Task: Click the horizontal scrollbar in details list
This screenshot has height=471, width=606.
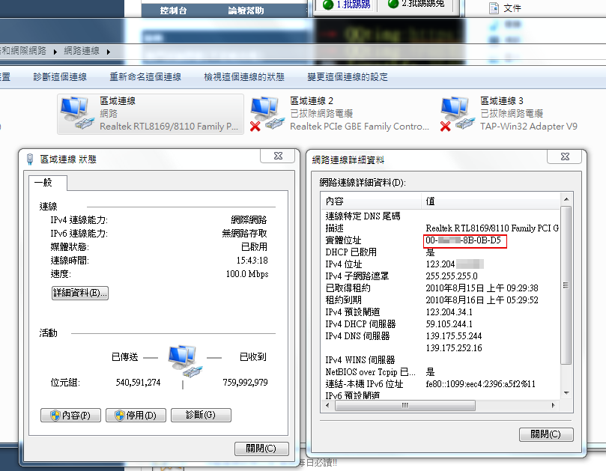Action: 405,405
